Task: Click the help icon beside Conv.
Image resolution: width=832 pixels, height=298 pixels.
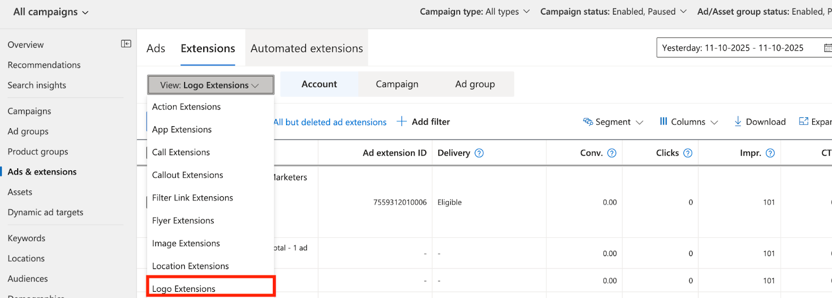Action: (x=612, y=153)
